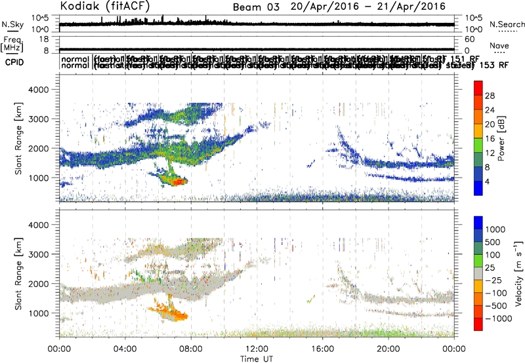Click the red top segment of the power colorbar
525x363 pixels.
tap(478, 88)
